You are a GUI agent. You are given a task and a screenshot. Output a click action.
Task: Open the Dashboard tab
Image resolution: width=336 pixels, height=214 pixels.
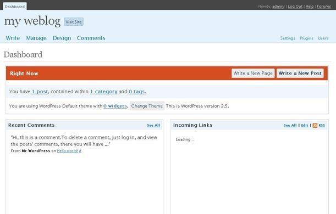click(15, 7)
